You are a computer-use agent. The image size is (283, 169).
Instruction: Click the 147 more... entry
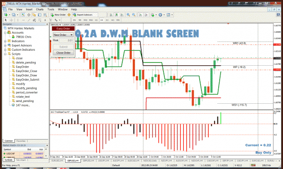[23, 105]
